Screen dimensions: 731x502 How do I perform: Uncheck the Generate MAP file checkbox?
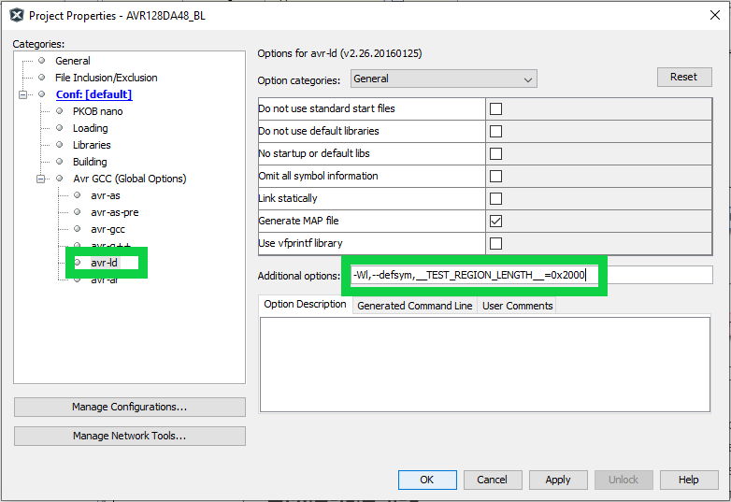pos(496,221)
